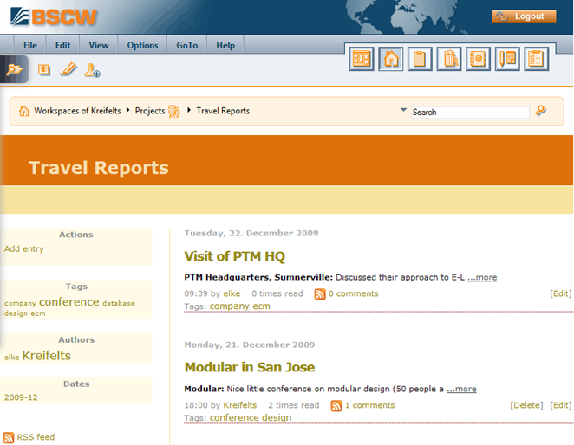Open the Modular in San Jose entry
The width and height of the screenshot is (574, 445).
click(x=250, y=367)
